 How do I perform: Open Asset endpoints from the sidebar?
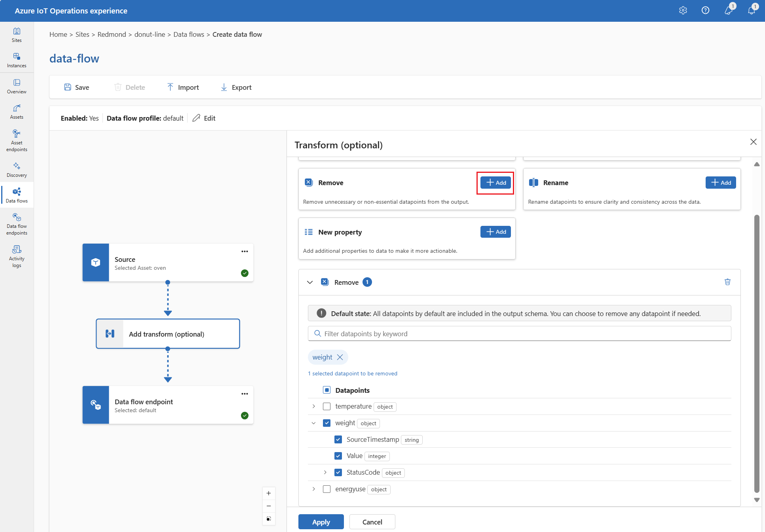coord(17,140)
